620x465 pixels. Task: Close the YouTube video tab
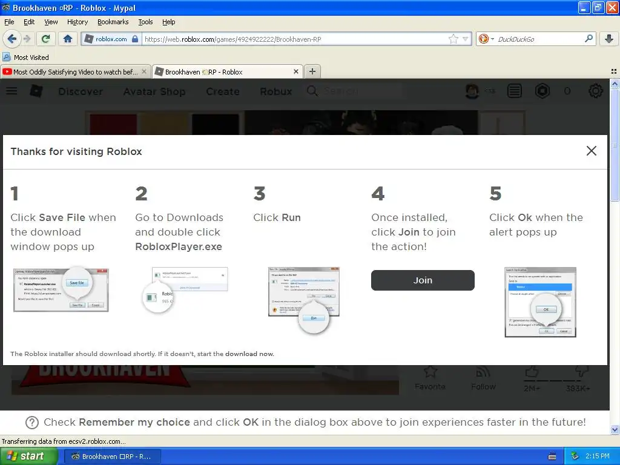point(144,71)
